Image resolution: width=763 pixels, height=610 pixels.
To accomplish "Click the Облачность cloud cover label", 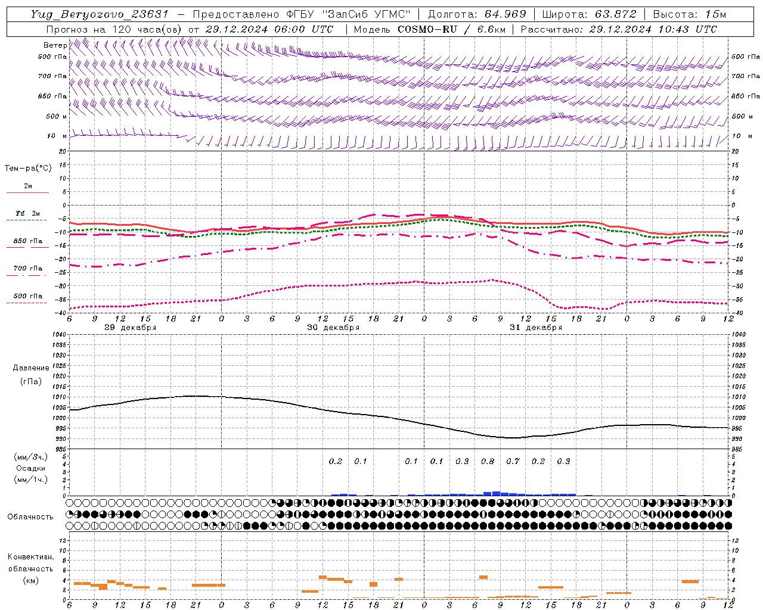I will click(30, 517).
